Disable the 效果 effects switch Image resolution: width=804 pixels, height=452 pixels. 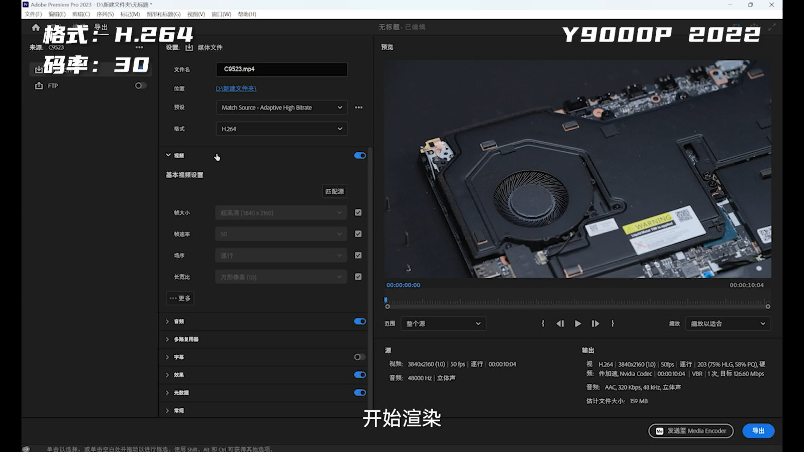click(360, 375)
